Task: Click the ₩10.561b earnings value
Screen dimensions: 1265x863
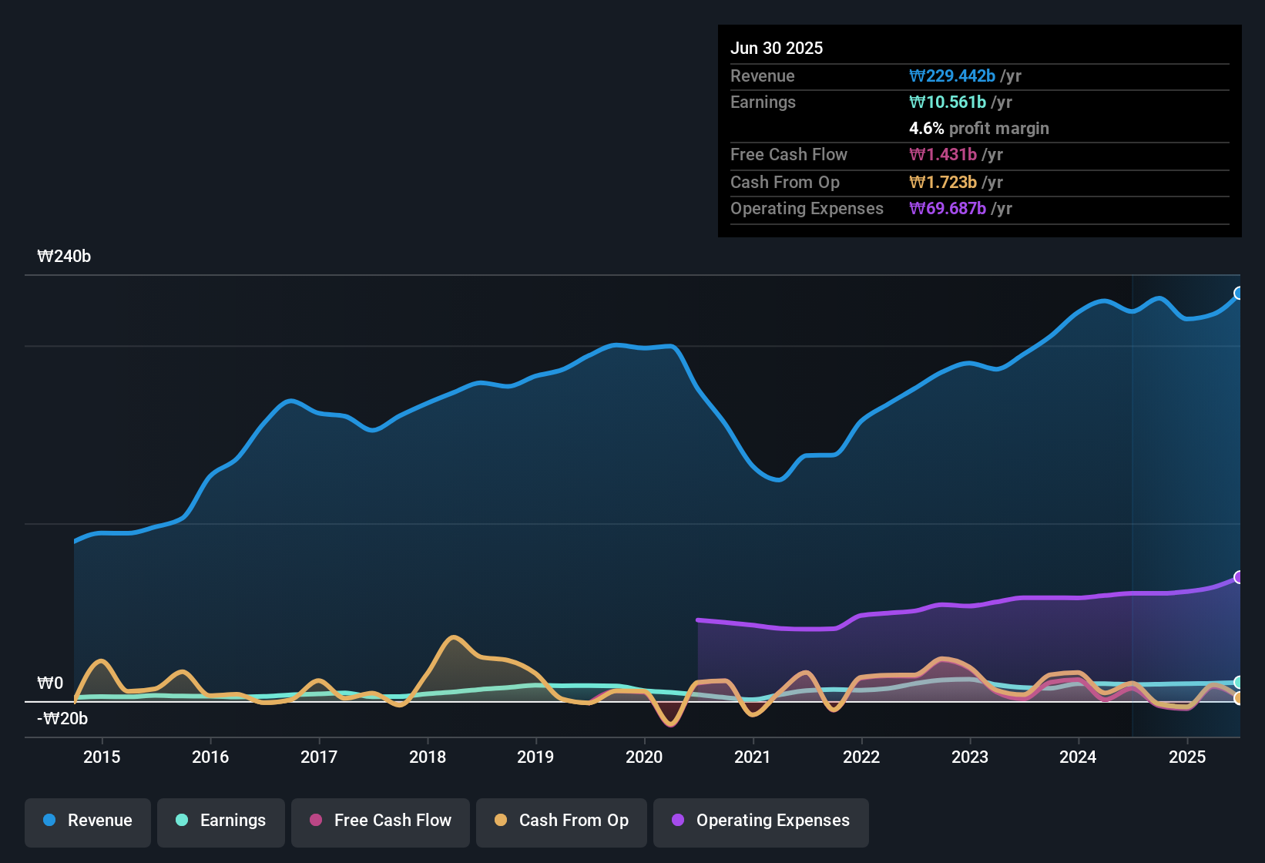Action: (x=948, y=102)
